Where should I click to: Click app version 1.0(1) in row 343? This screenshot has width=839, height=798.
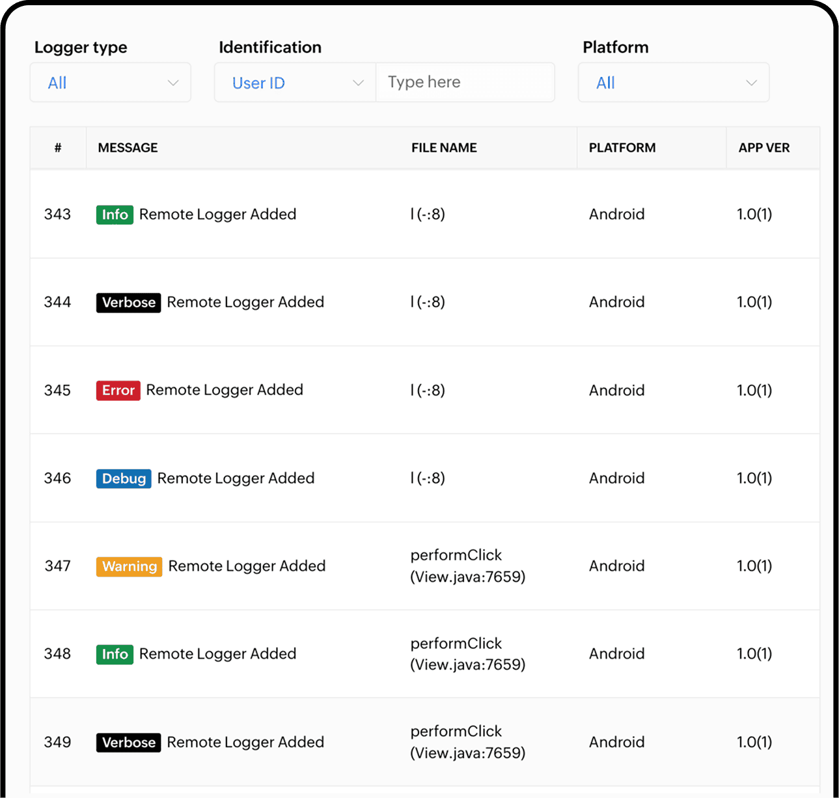coord(754,215)
